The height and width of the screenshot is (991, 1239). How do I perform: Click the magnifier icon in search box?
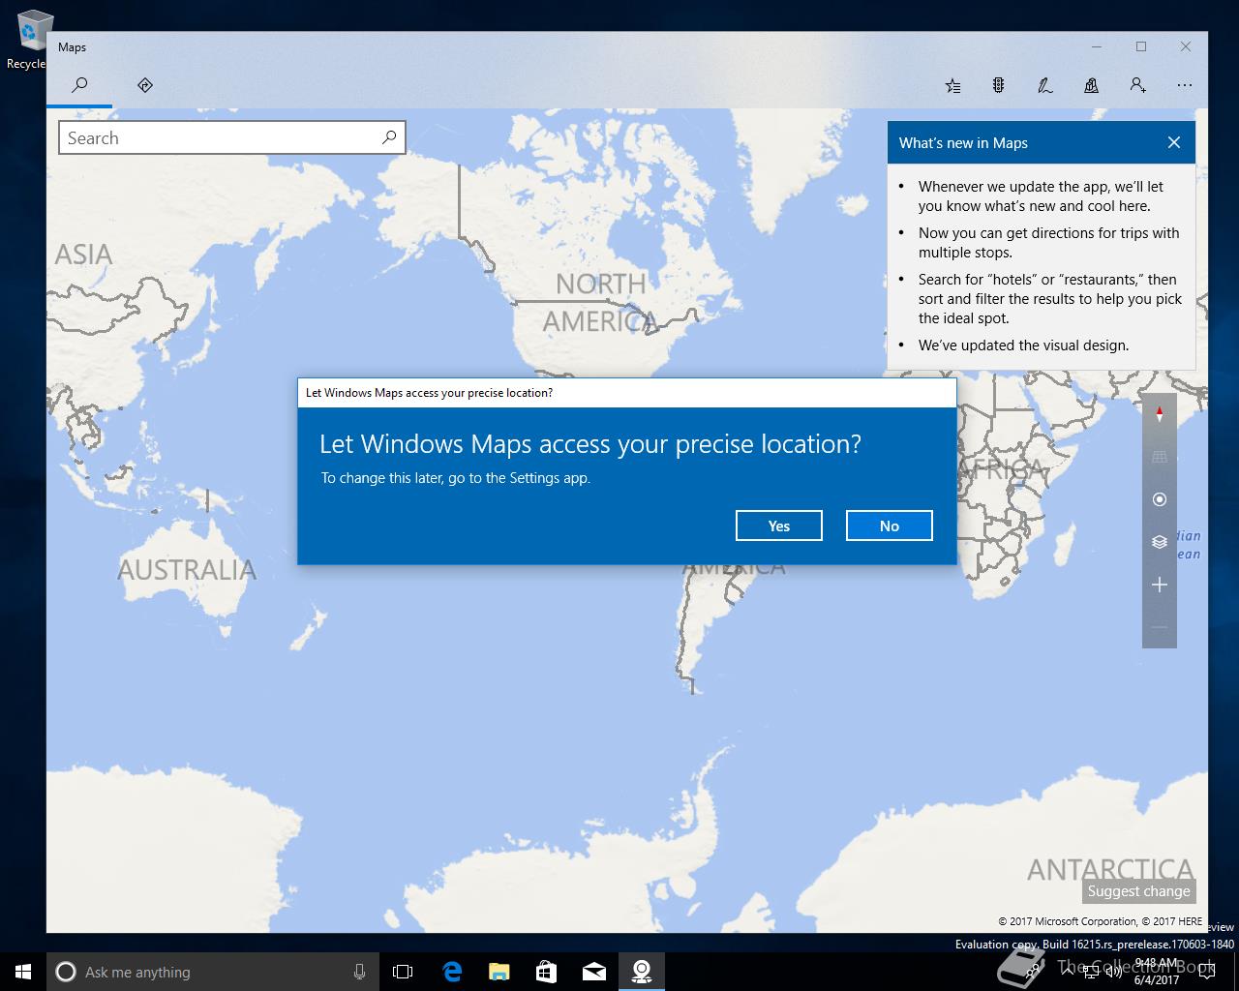pyautogui.click(x=389, y=137)
